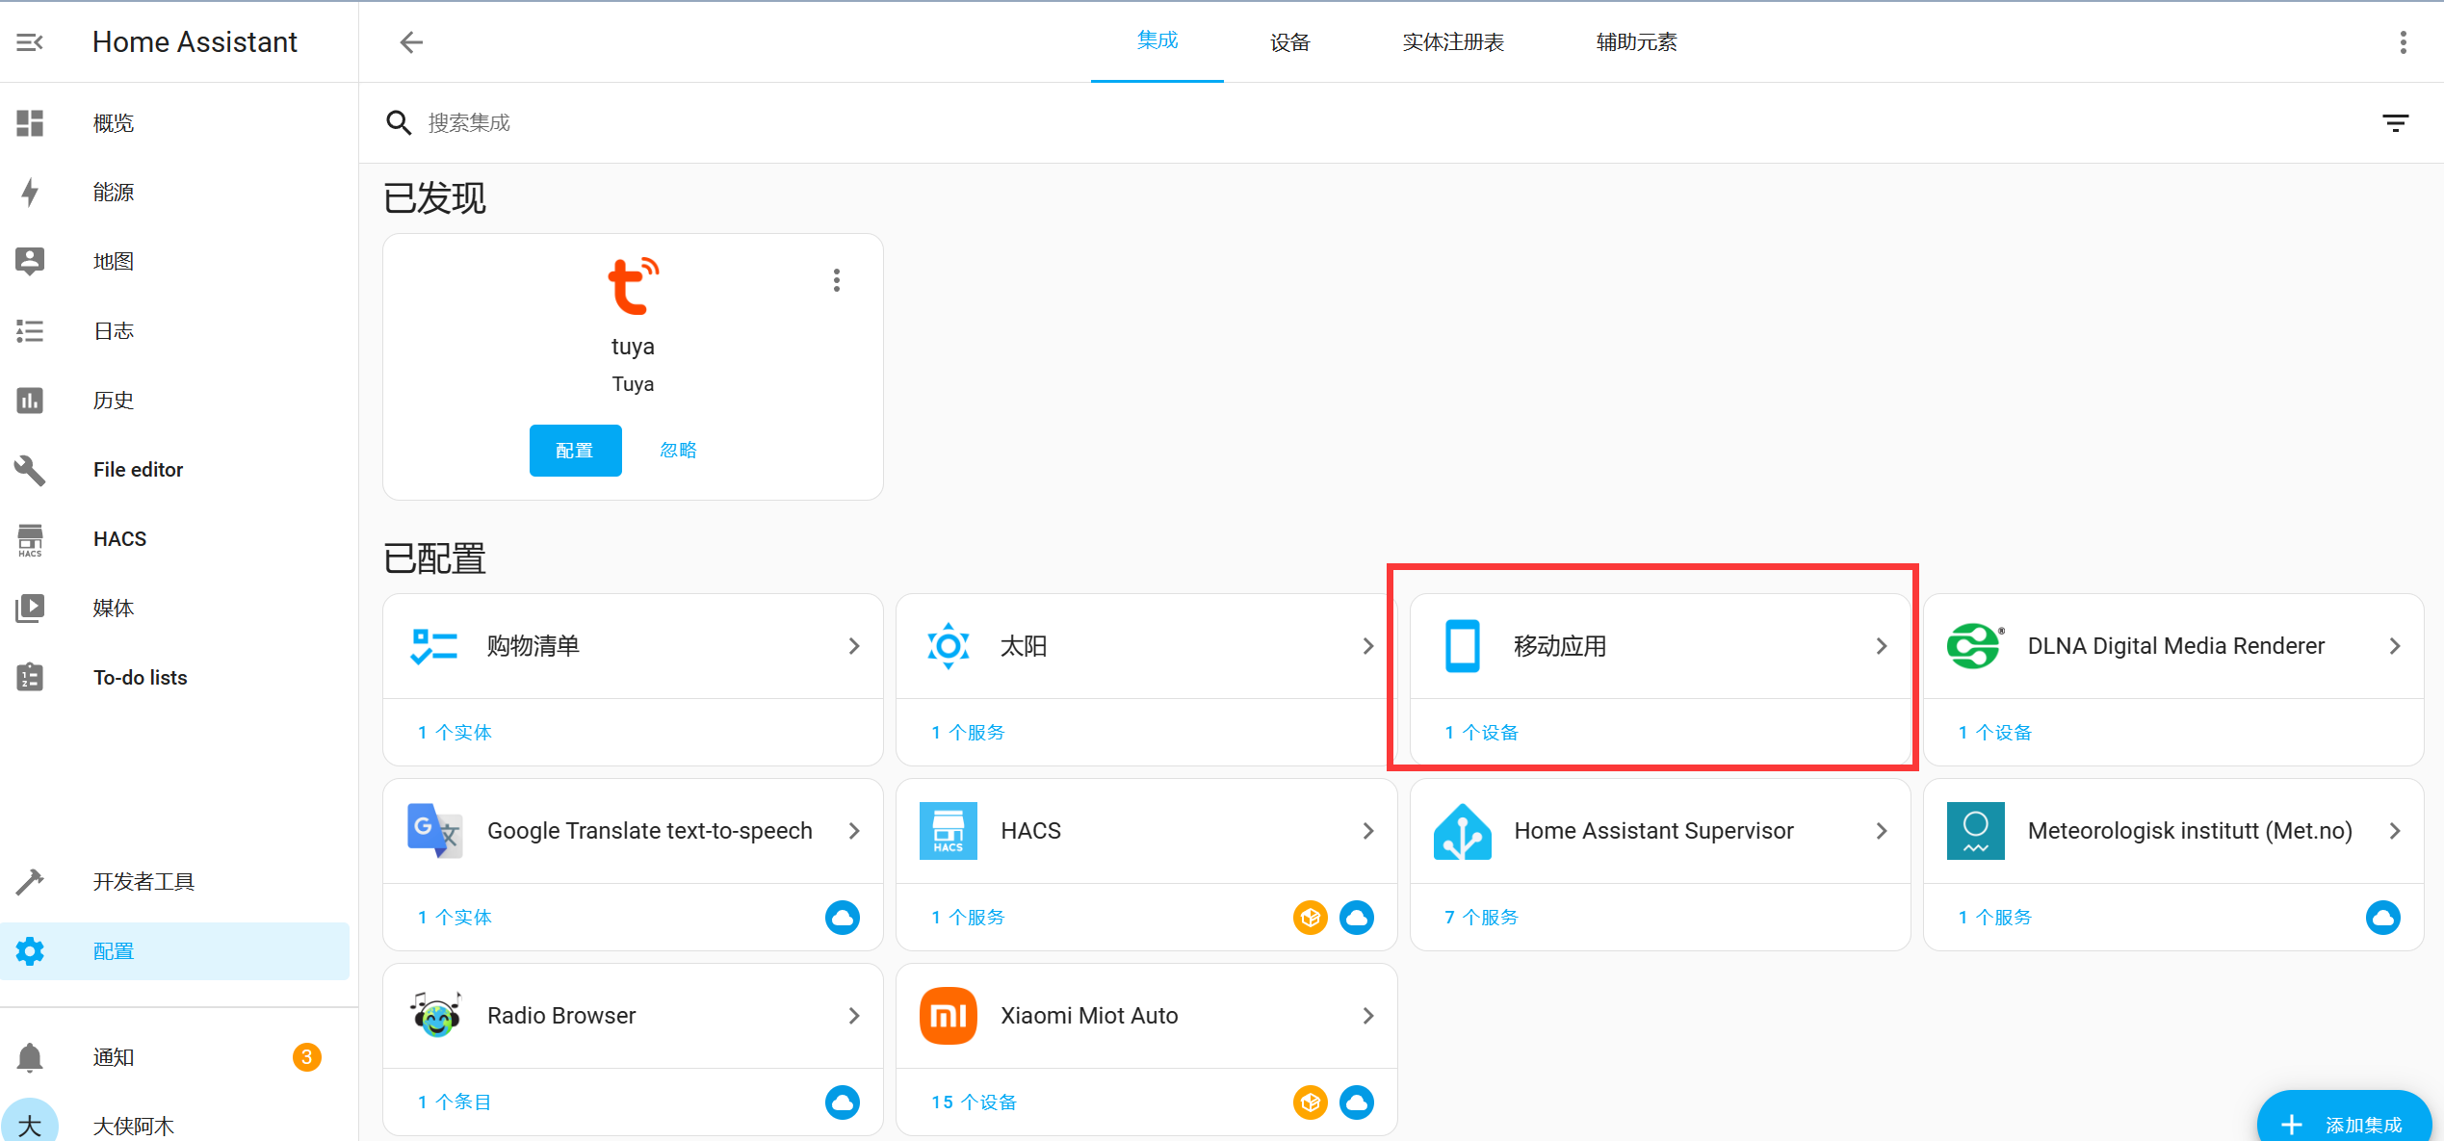Image resolution: width=2444 pixels, height=1141 pixels.
Task: Click the Xiaomi Miot Auto logo
Action: coord(949,1016)
